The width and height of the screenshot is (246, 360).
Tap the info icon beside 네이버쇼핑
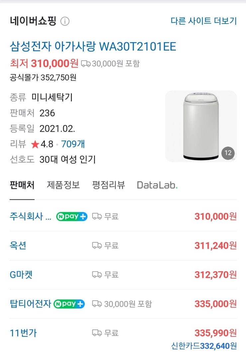pos(65,21)
